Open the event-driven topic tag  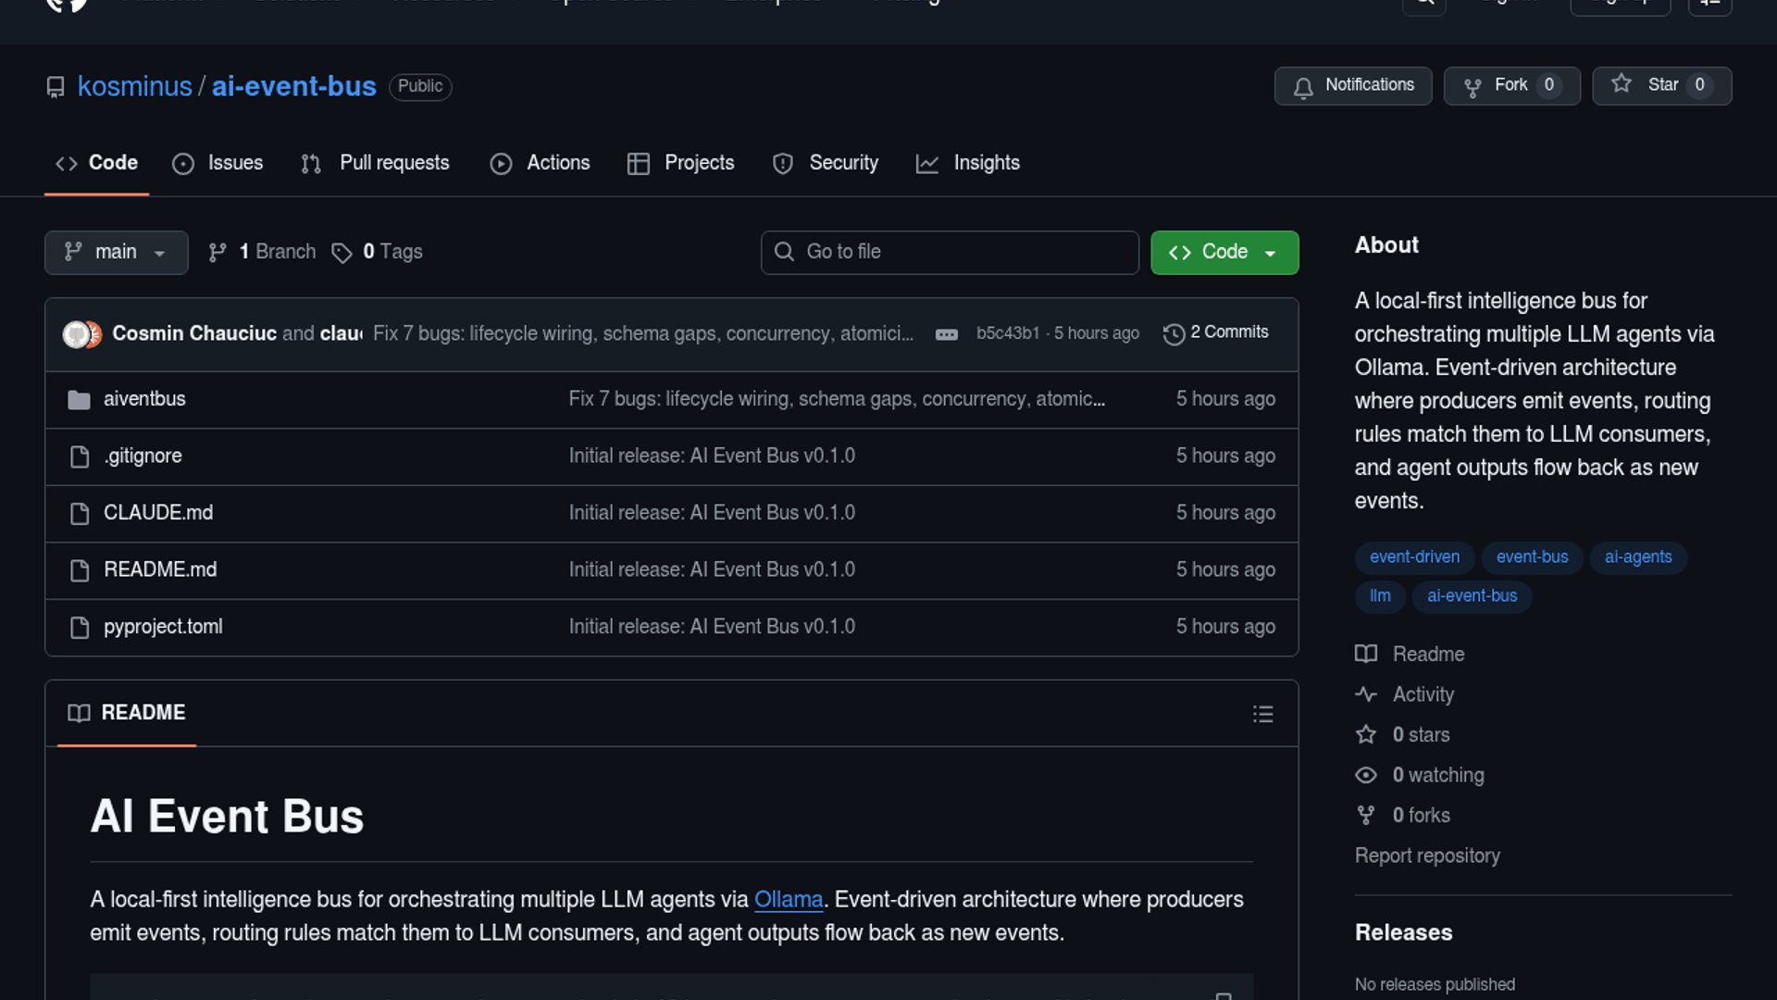click(1414, 557)
